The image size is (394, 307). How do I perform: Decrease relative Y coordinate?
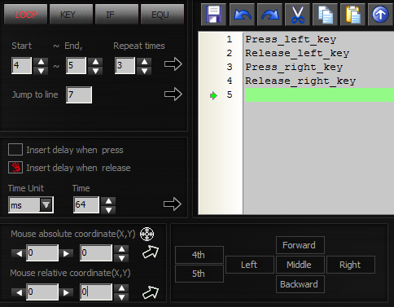tap(121, 297)
